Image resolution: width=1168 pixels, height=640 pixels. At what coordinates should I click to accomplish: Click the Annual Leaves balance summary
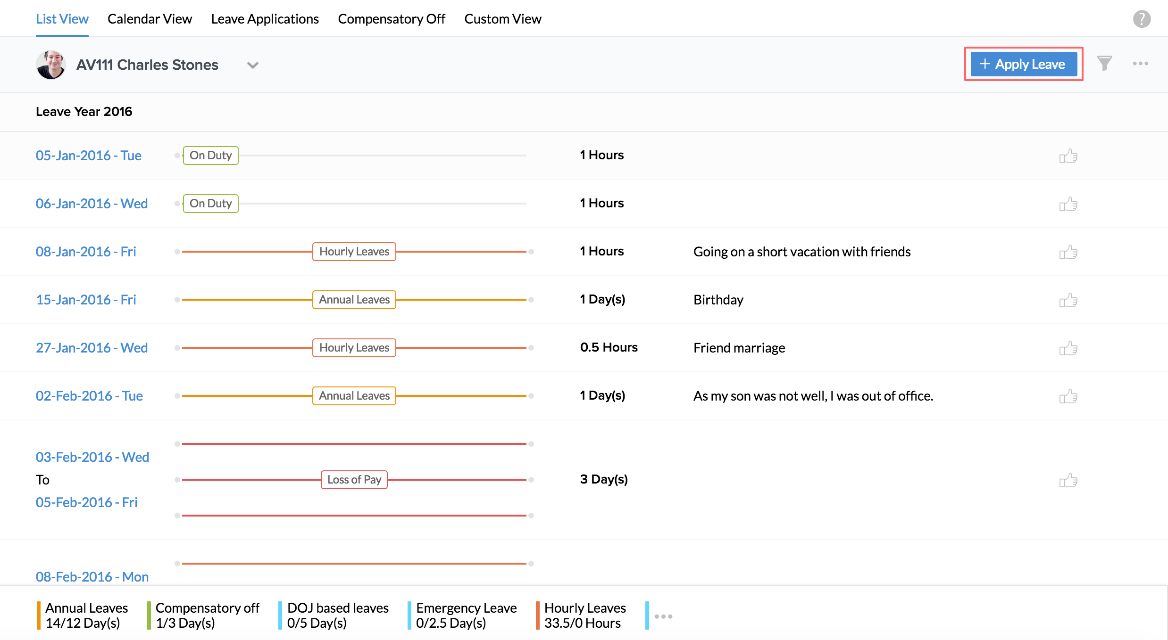(x=86, y=615)
